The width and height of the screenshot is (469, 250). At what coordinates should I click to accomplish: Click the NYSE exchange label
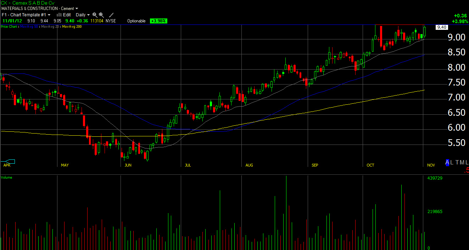click(x=111, y=21)
